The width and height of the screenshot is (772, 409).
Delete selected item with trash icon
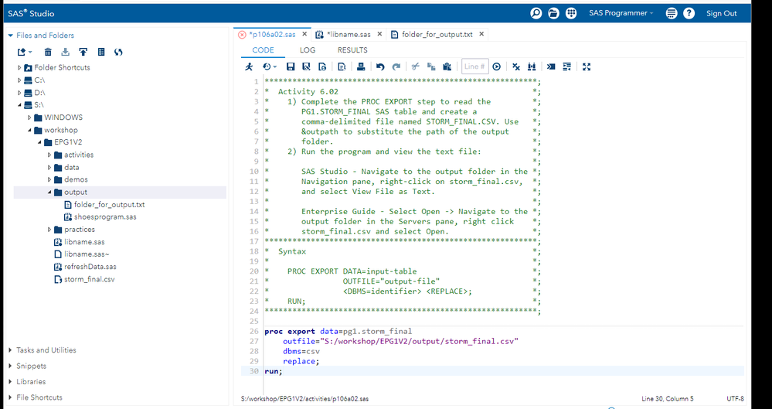pyautogui.click(x=48, y=52)
